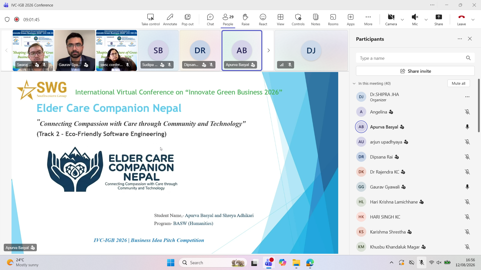Click the taskbar Search box
This screenshot has width=481, height=270.
click(x=213, y=263)
